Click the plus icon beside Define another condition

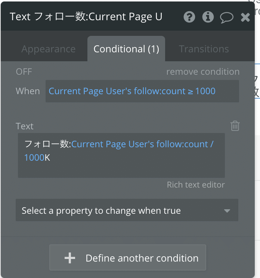pyautogui.click(x=70, y=258)
